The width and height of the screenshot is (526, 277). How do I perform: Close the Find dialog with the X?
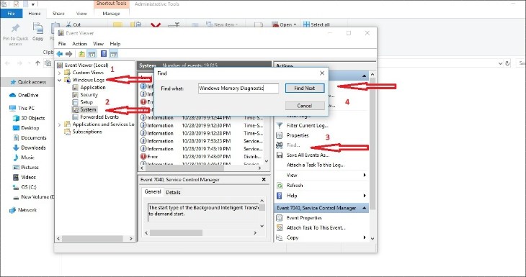[x=322, y=73]
